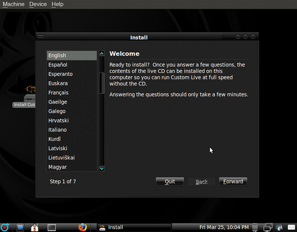Click the Forward button
The width and height of the screenshot is (297, 232).
(233, 182)
